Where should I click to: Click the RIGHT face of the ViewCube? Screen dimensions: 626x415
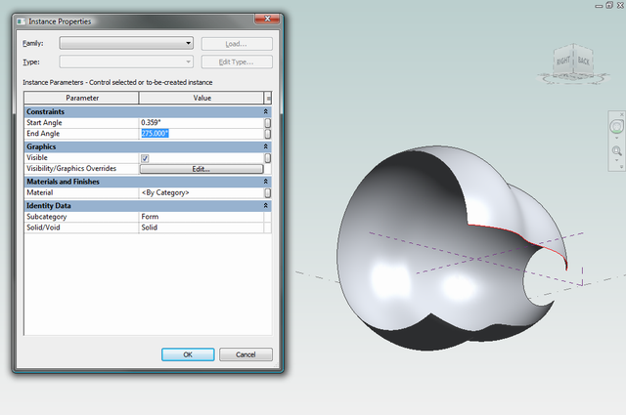pyautogui.click(x=563, y=61)
